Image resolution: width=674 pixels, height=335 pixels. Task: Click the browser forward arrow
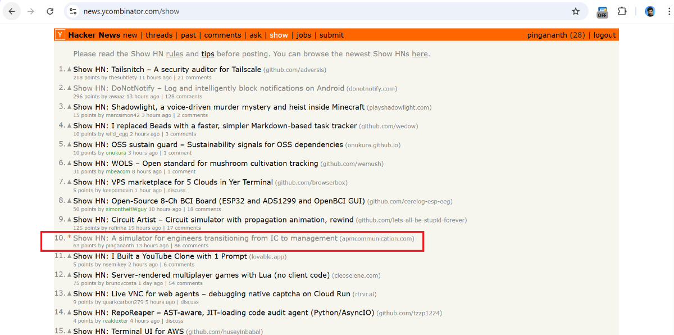[x=31, y=11]
